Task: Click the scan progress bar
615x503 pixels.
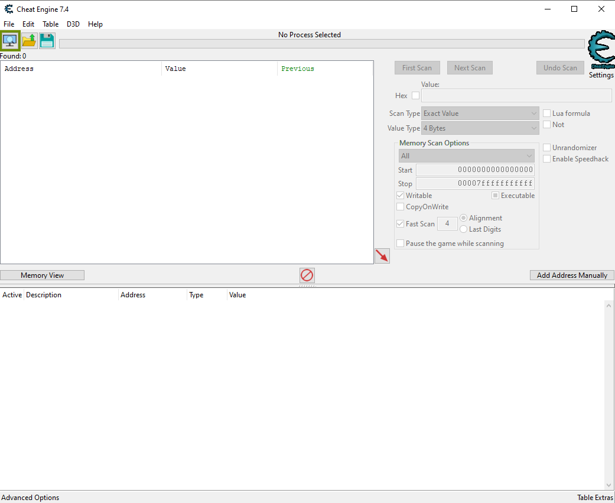Action: [x=321, y=44]
